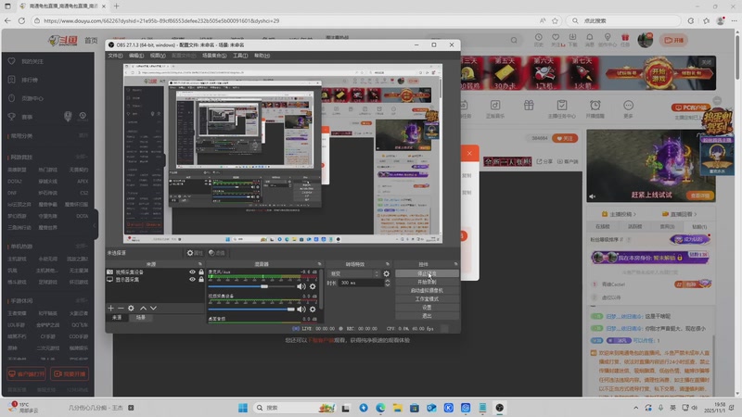
Task: Click Douyu logo in page header
Action: pos(62,41)
